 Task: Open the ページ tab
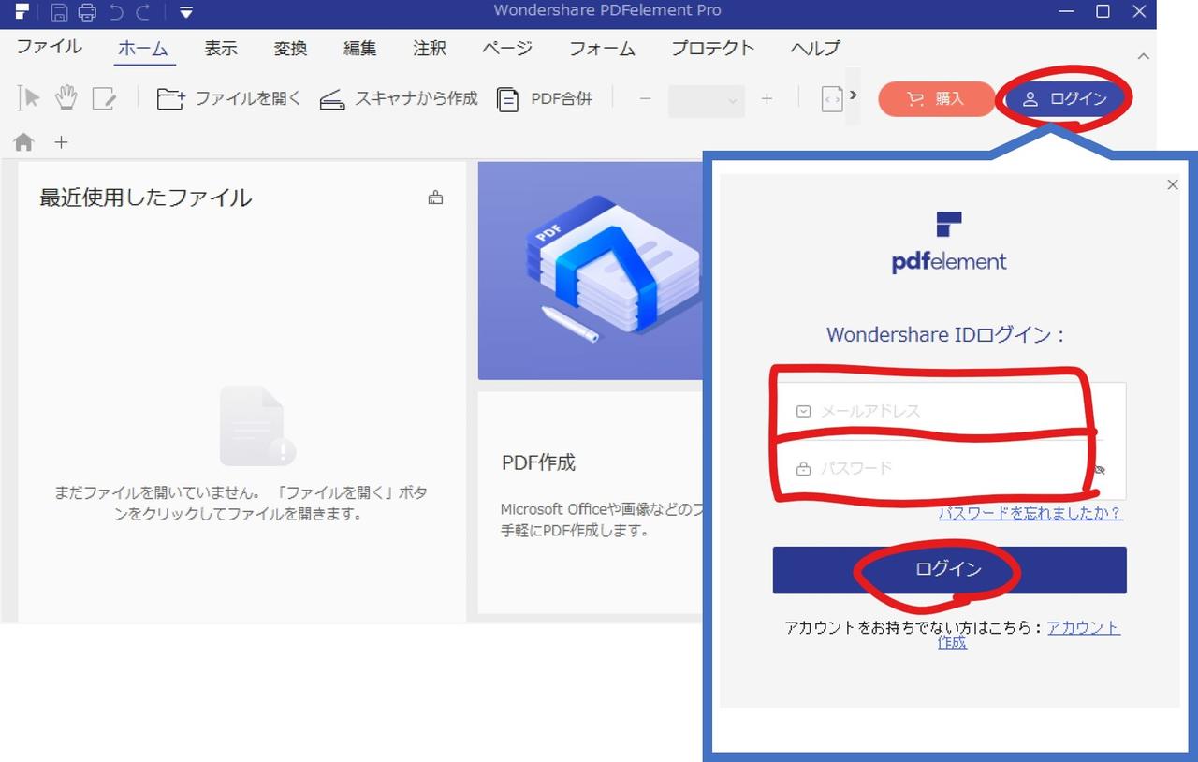pyautogui.click(x=507, y=49)
